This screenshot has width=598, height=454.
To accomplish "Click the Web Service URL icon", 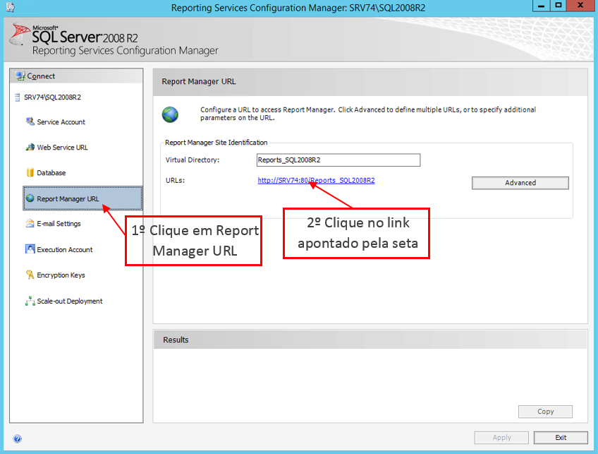I will [x=30, y=148].
